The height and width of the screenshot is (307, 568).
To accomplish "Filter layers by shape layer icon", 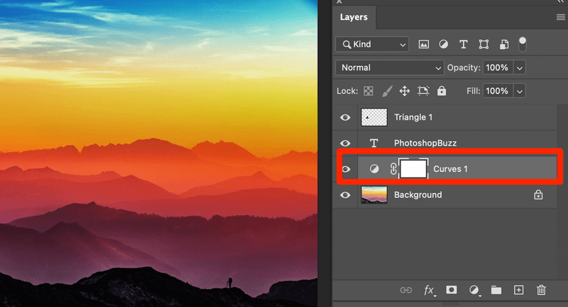I will [484, 44].
